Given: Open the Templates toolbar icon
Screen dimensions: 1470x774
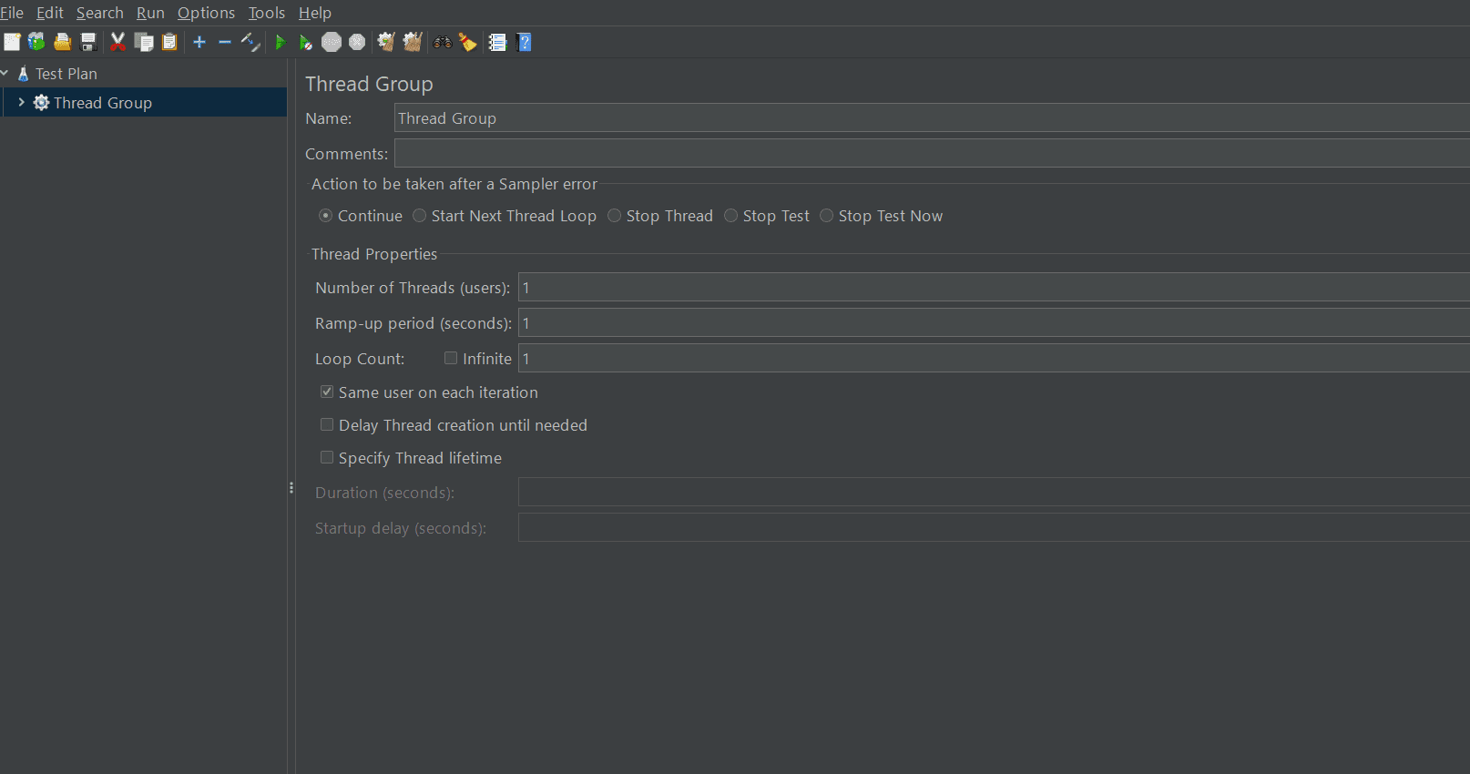Looking at the screenshot, I should click(36, 42).
